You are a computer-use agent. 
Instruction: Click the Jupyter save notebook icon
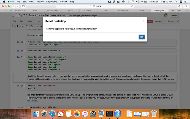pyautogui.click(x=13, y=26)
